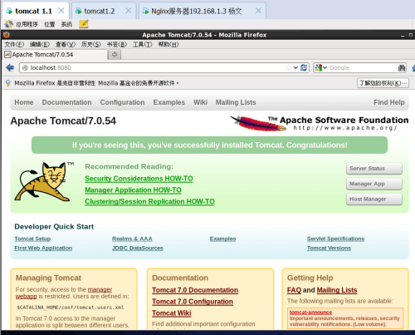The width and height of the screenshot is (415, 335).
Task: Open Mailing Lists link under Getting Help
Action: point(337,290)
